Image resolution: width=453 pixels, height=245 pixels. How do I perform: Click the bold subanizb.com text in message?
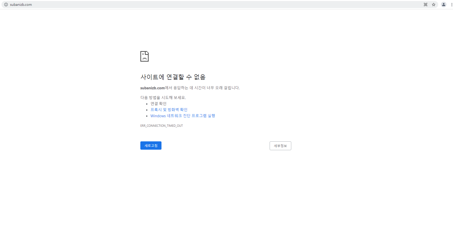coord(152,88)
